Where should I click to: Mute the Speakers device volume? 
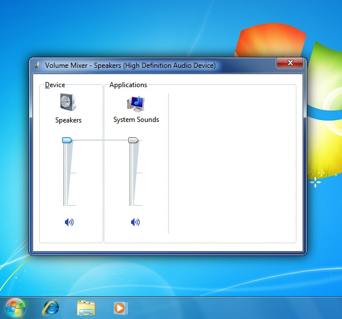click(69, 222)
